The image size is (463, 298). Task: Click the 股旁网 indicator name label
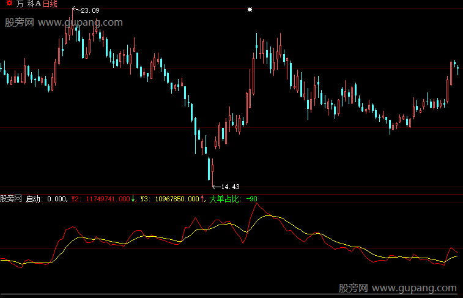click(x=11, y=199)
